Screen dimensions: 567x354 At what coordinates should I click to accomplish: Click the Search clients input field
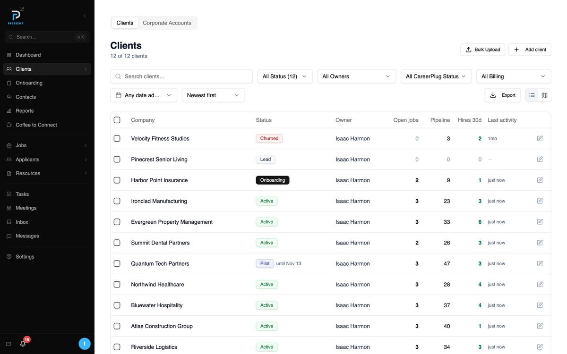click(x=181, y=76)
